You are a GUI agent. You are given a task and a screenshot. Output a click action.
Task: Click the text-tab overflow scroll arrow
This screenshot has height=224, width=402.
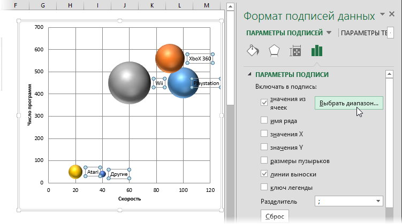tap(390, 33)
